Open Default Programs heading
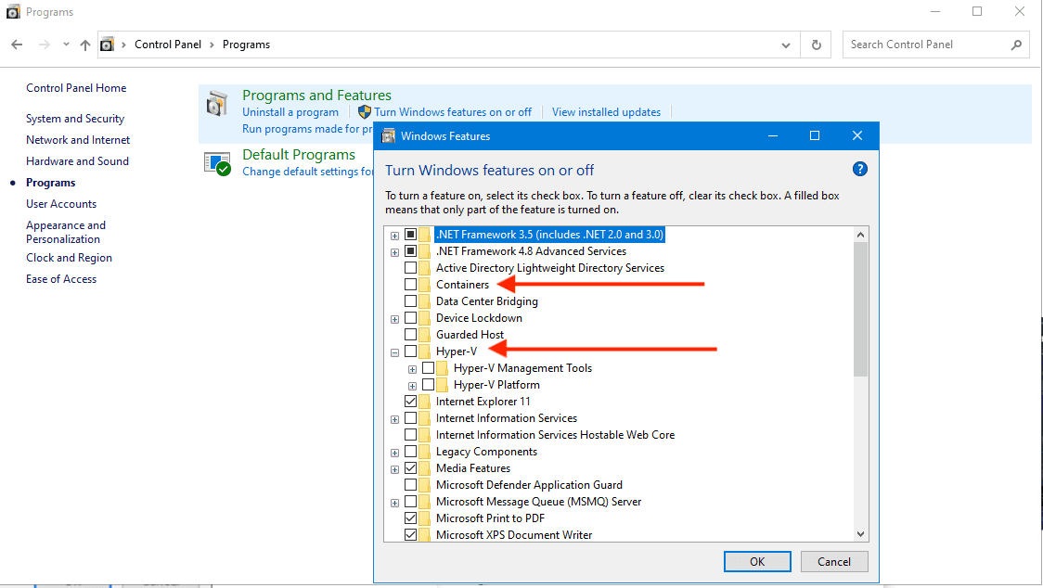This screenshot has height=588, width=1043. tap(299, 154)
